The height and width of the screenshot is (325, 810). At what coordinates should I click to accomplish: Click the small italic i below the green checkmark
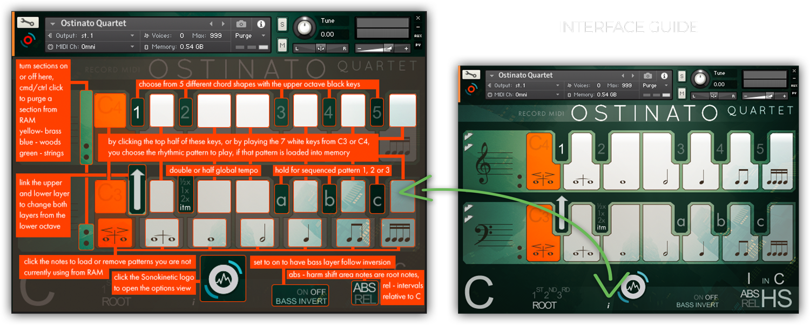609,306
